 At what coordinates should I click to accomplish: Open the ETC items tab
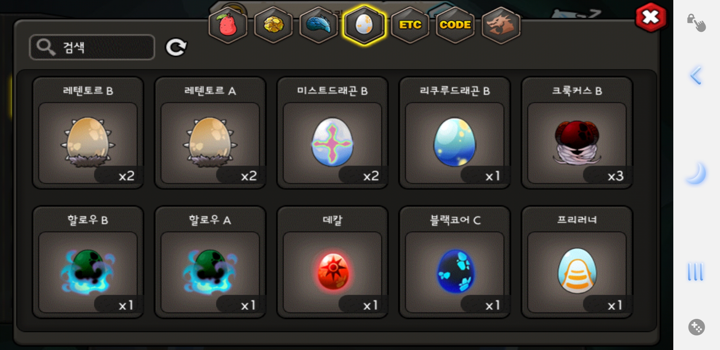coord(410,25)
